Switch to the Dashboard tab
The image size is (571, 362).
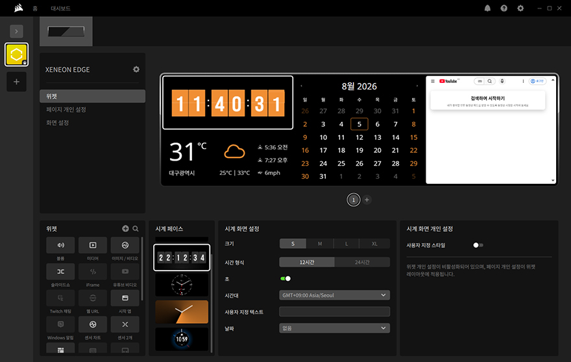pyautogui.click(x=60, y=8)
